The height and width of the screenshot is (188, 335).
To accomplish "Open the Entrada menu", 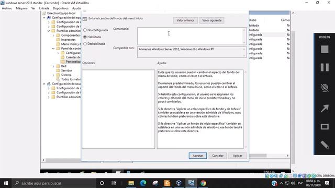I will coord(44,8).
